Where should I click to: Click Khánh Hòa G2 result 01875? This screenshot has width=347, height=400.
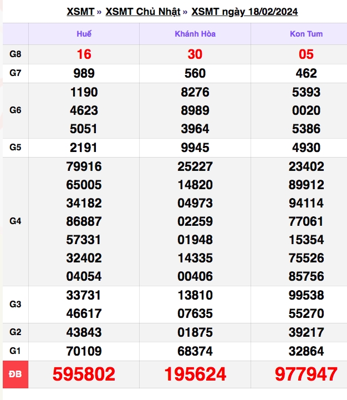[195, 332]
